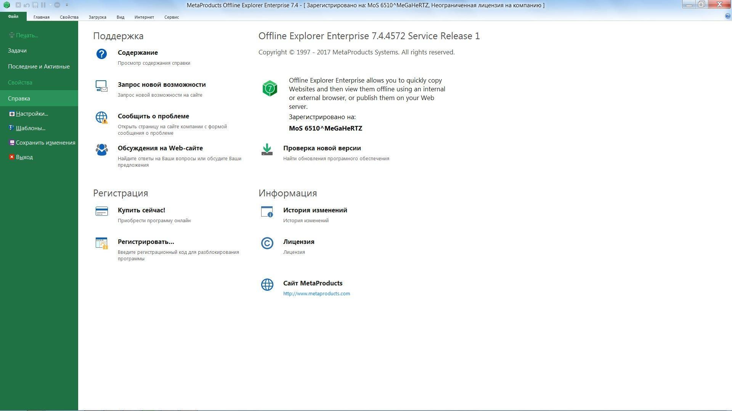Click Выход to exit the program

(39, 157)
